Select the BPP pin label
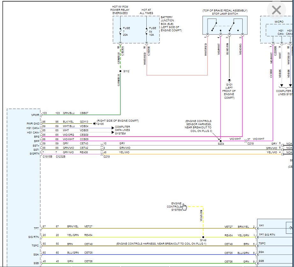The image size is (294, 267). [37, 141]
